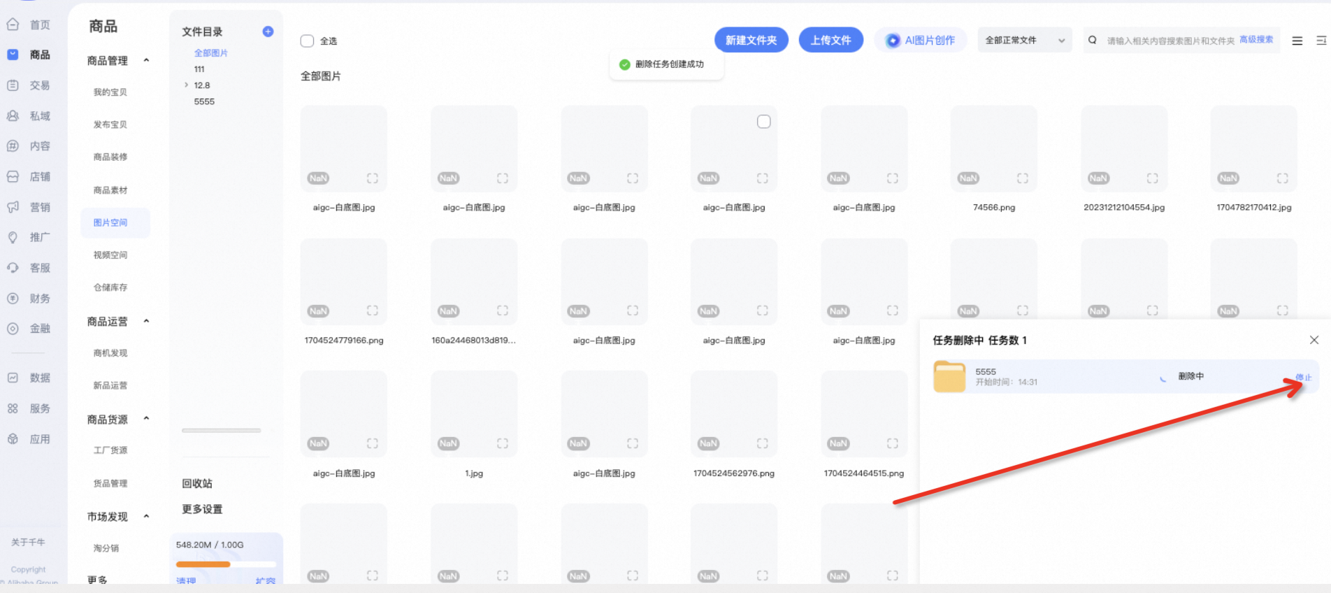This screenshot has width=1331, height=593.
Task: Open the 数据 data nav item
Action: pos(29,378)
